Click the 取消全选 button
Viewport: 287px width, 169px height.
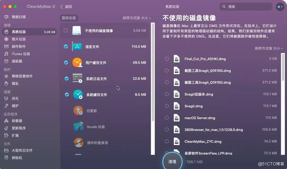click(69, 18)
